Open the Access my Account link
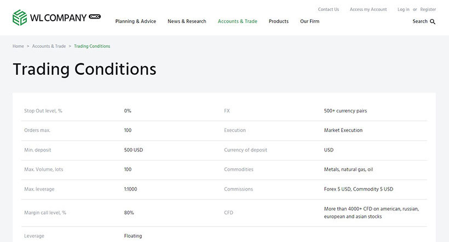The width and height of the screenshot is (449, 242). coord(369,9)
